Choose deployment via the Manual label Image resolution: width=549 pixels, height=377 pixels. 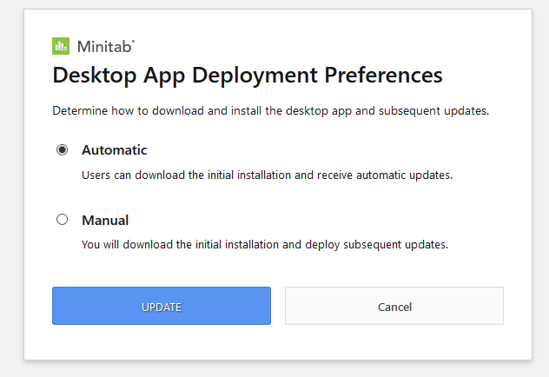(x=105, y=220)
